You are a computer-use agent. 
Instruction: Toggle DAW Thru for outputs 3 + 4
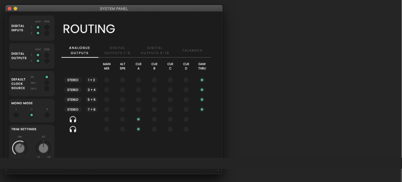tap(202, 90)
